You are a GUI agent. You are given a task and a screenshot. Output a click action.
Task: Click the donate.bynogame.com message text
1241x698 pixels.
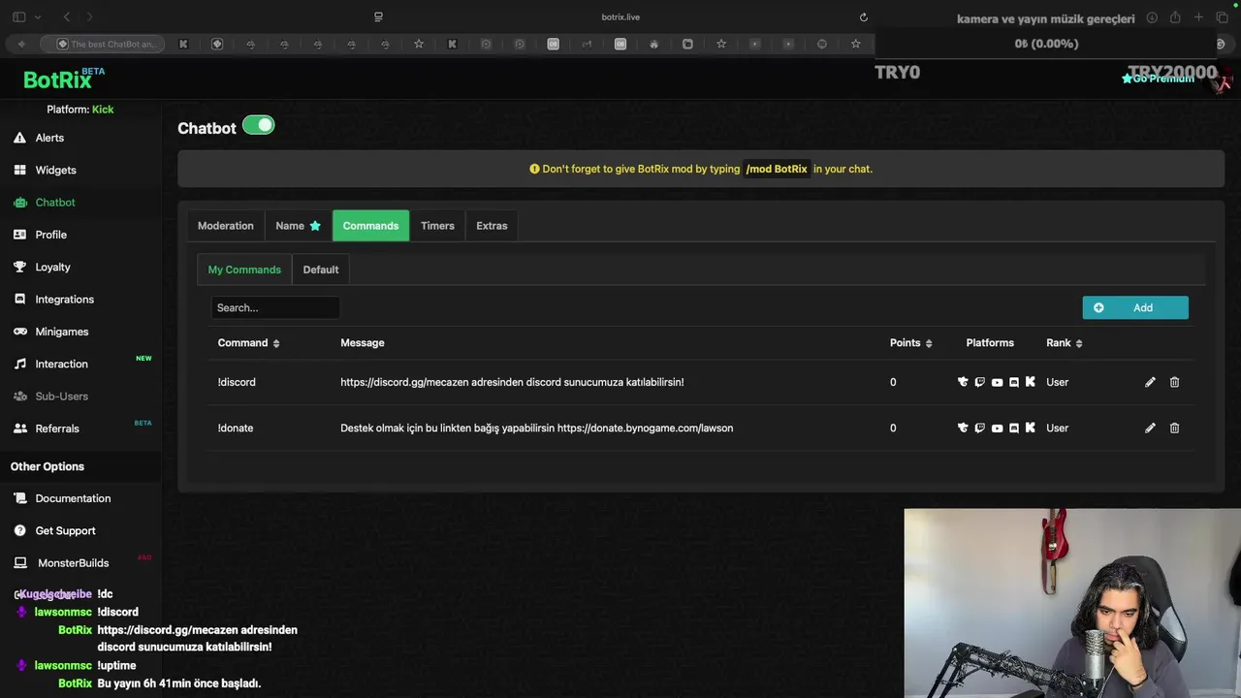536,428
